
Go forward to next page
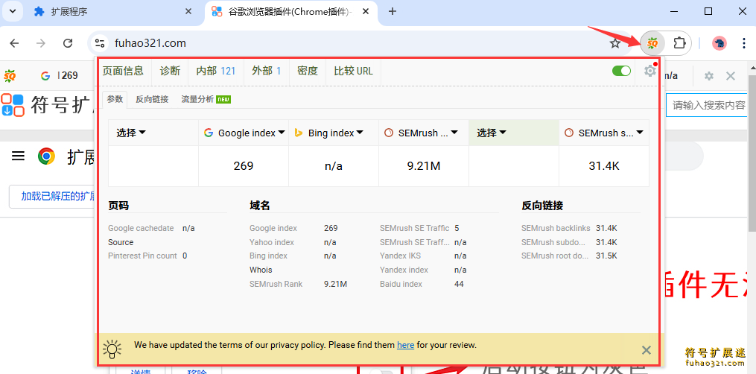click(41, 43)
